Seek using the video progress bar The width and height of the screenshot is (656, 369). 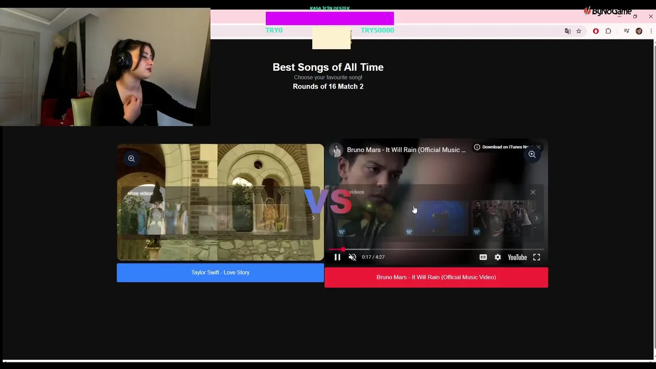click(x=436, y=250)
